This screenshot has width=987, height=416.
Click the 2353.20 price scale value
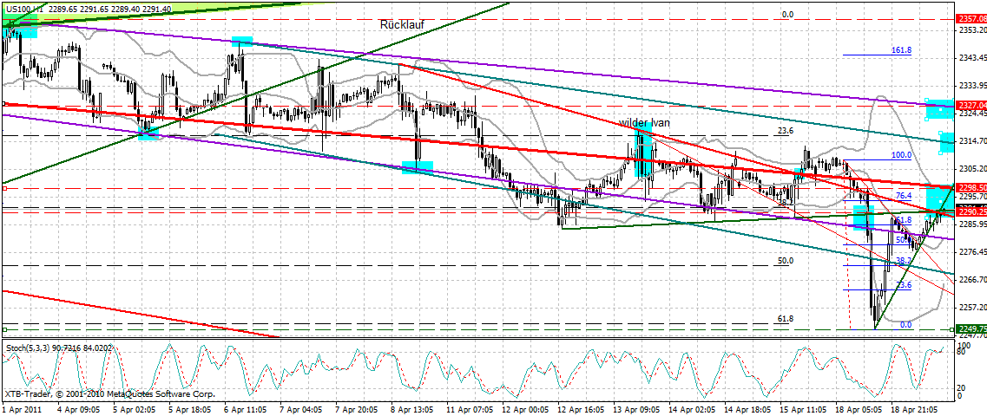(x=972, y=30)
